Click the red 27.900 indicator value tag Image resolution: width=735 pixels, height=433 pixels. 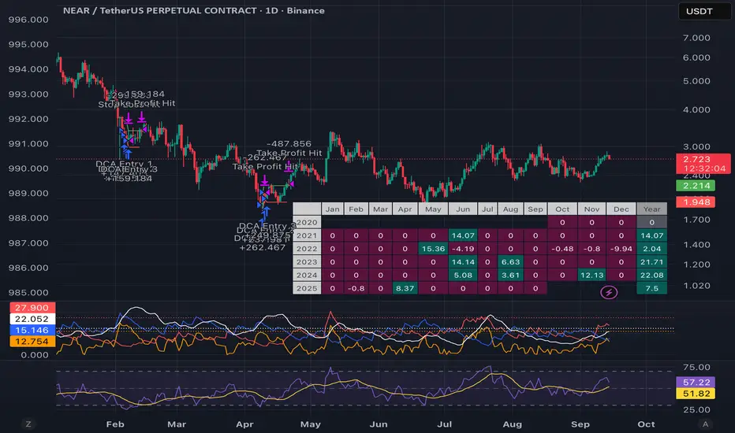(x=26, y=306)
